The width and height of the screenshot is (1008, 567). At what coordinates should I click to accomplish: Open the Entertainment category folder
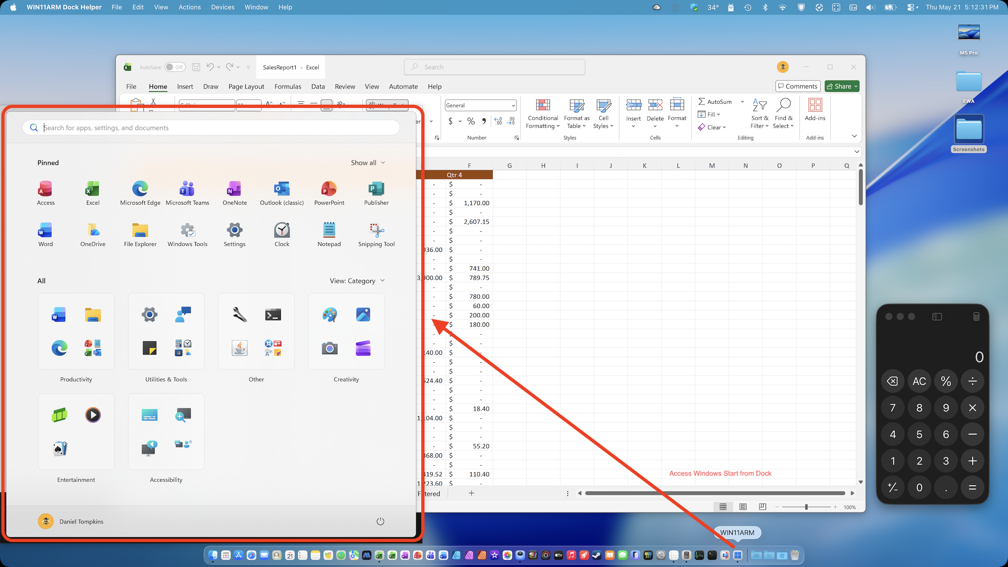click(76, 432)
